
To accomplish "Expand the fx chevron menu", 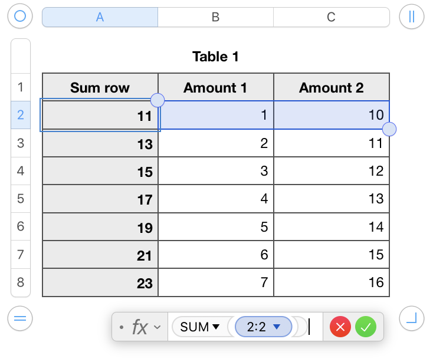I will tap(157, 327).
